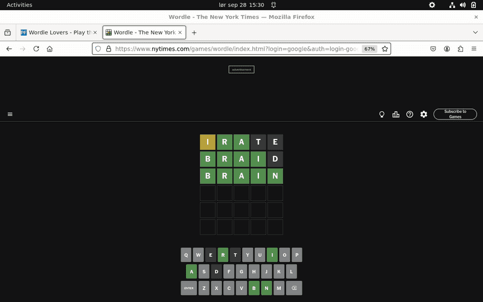Click the backspace key icon
The height and width of the screenshot is (302, 483).
[294, 288]
